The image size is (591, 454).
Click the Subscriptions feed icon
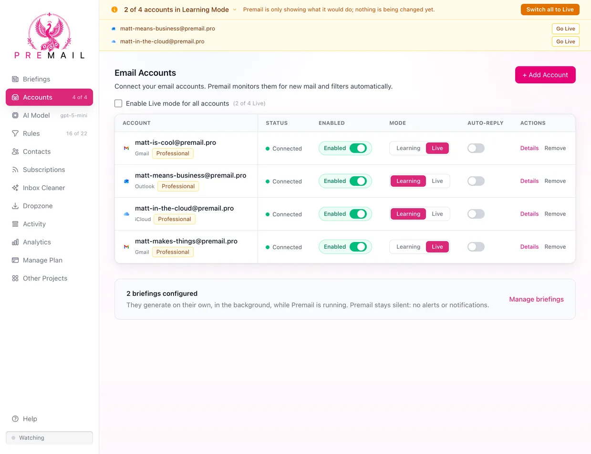[15, 170]
